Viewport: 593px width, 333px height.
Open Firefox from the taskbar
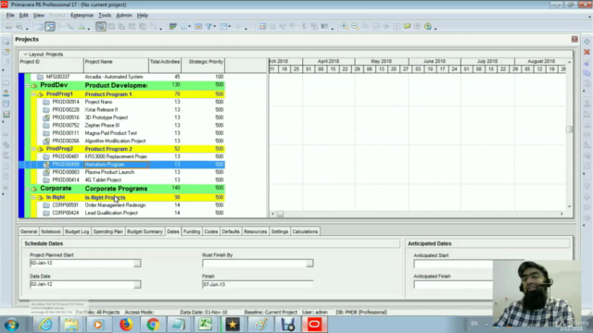tap(126, 325)
